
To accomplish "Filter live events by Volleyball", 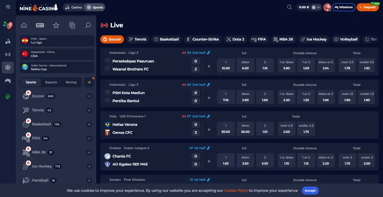I will tap(346, 39).
